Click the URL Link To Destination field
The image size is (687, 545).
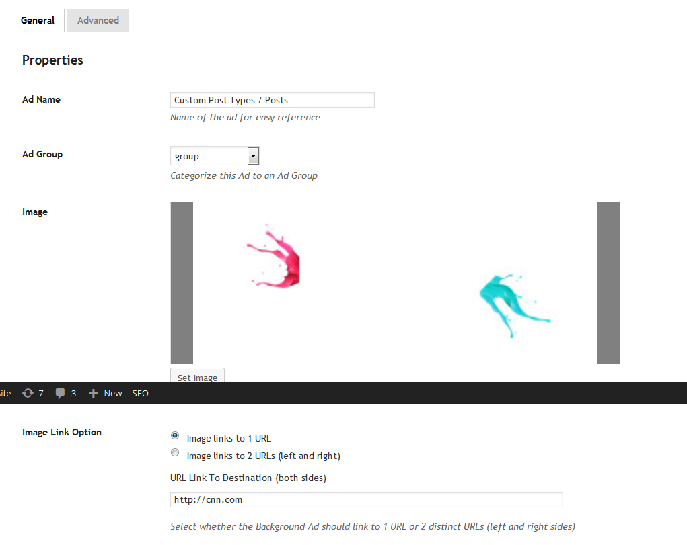click(x=366, y=499)
